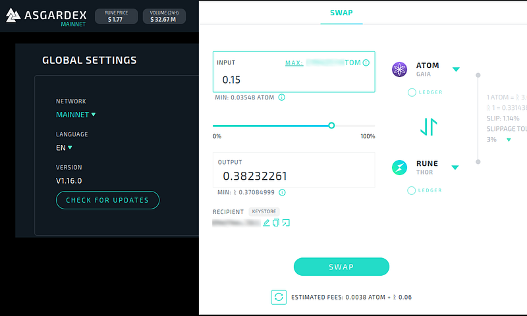Screen dimensions: 527x316
Task: Click the refresh estimated fees icon
Action: pos(279,297)
